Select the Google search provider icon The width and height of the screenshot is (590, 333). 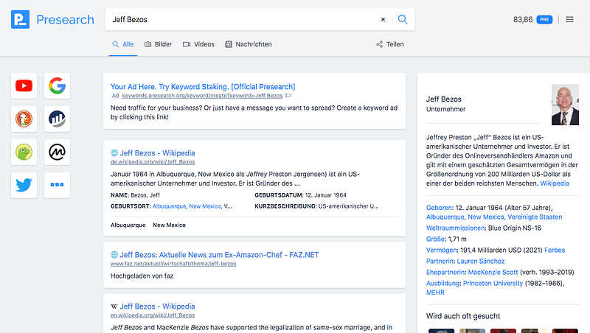(x=58, y=85)
